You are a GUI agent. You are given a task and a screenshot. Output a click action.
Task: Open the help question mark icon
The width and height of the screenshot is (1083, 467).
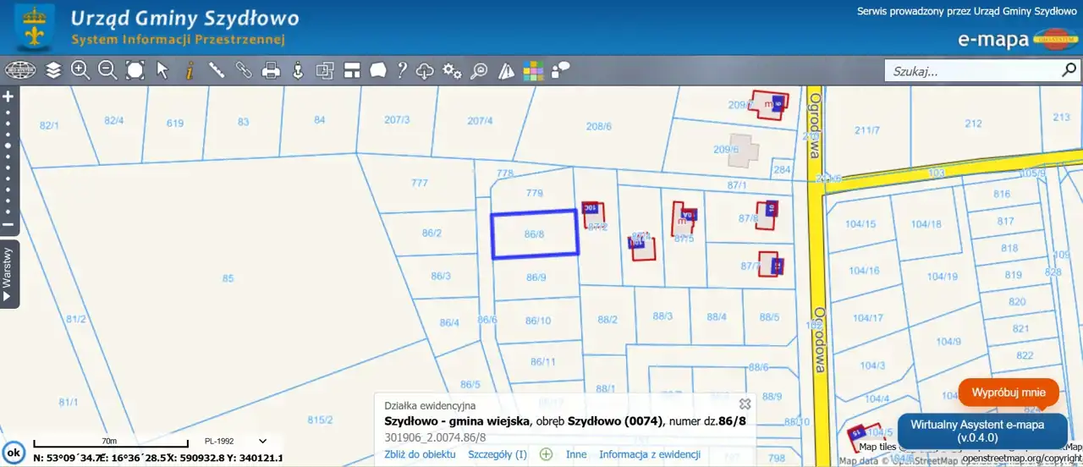(x=403, y=70)
